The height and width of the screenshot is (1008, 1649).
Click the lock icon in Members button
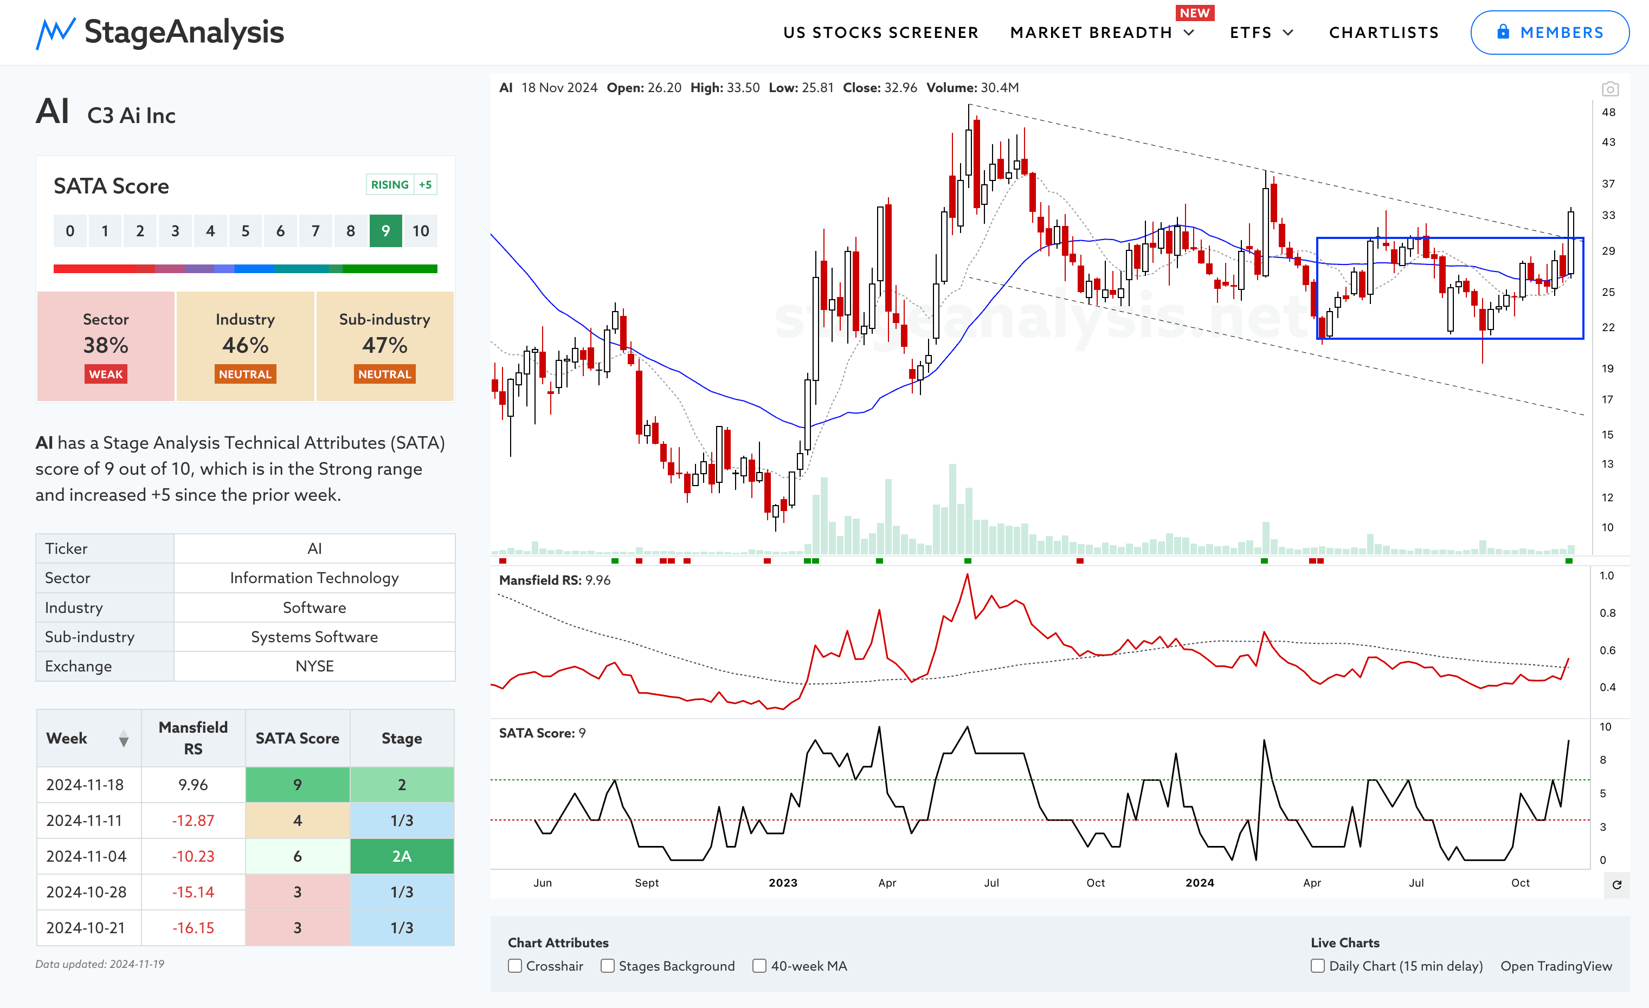(1503, 31)
